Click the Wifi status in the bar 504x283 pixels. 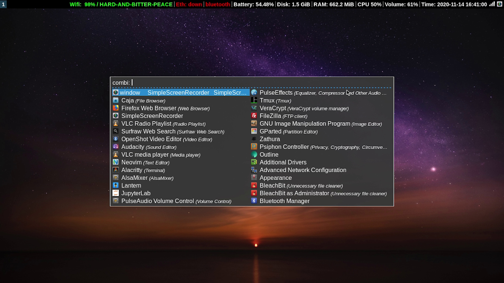pos(121,4)
